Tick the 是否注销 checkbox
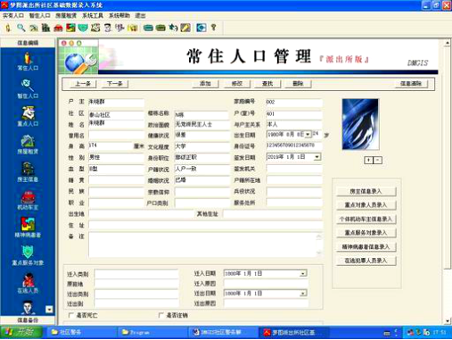 click(x=160, y=315)
